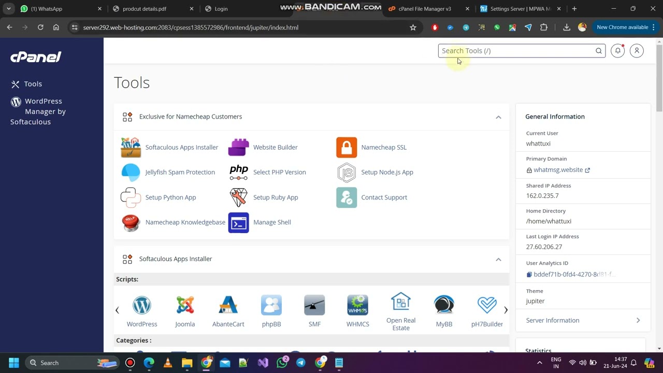Viewport: 663px width, 373px height.
Task: Install pH7Builder script icon
Action: [487, 305]
